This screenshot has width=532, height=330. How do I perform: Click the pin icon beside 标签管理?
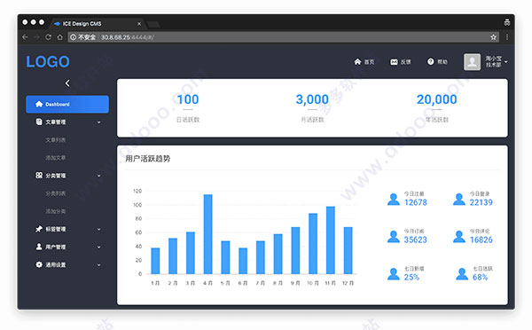point(39,229)
